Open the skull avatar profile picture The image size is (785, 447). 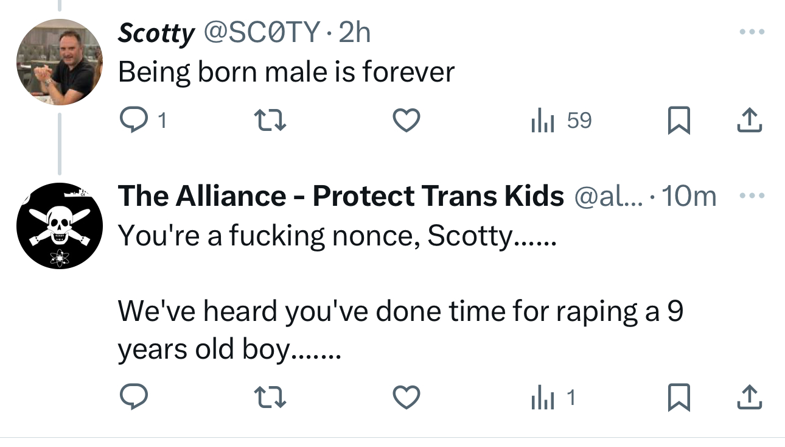pos(59,226)
